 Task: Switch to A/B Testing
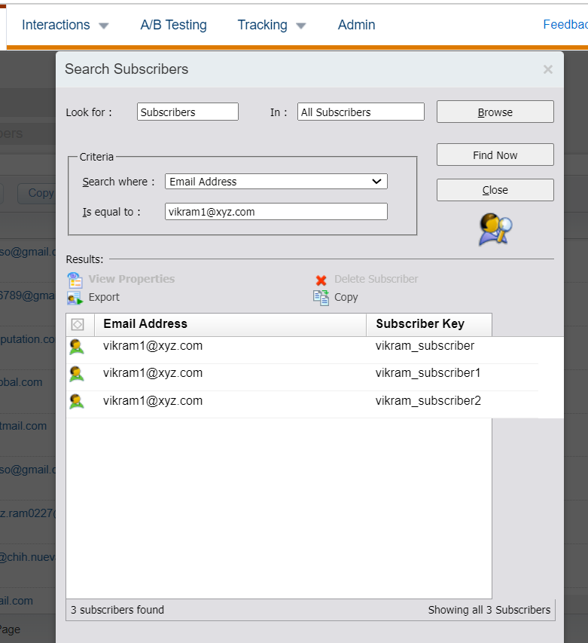(173, 25)
